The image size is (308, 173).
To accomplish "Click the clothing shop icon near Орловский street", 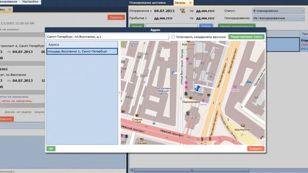I will point(235,86).
